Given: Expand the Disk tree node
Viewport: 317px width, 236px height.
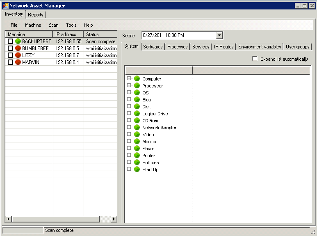Looking at the screenshot, I should pos(129,106).
